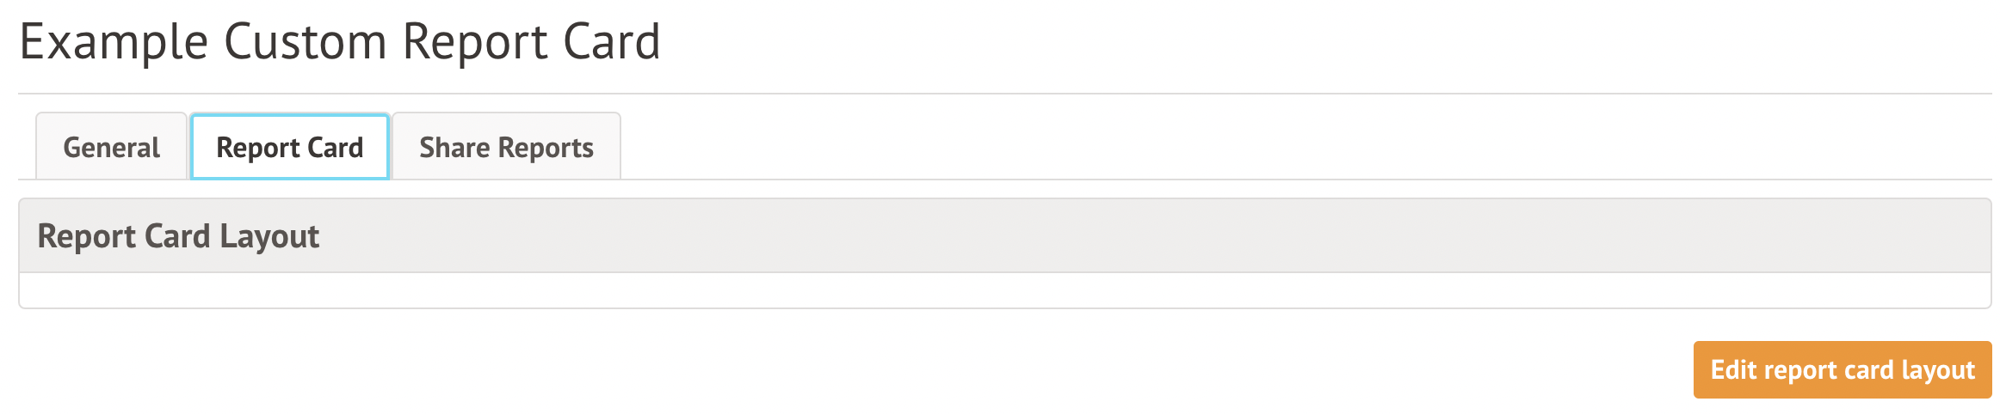Click the Example Custom Report Card title
The image size is (2000, 414).
340,41
